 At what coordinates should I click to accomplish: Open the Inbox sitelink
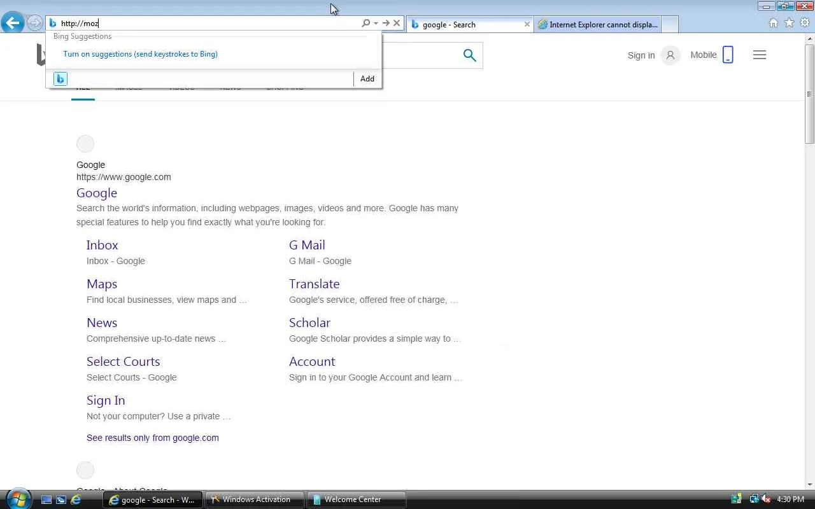point(103,245)
